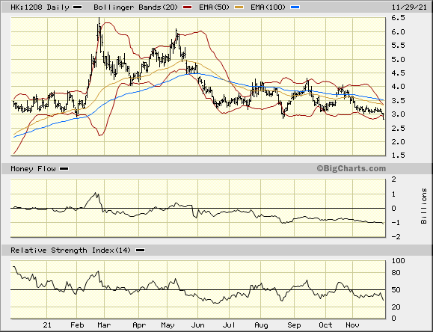Click the Billions axis label
The image size is (433, 332).
424,206
